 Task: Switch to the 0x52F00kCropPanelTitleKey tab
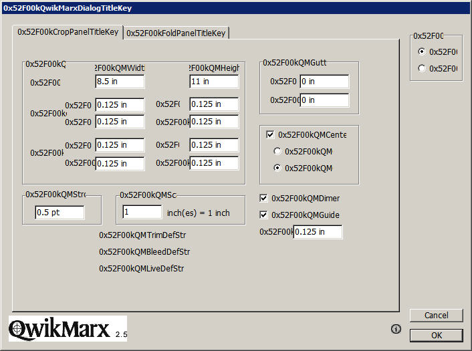tap(68, 32)
